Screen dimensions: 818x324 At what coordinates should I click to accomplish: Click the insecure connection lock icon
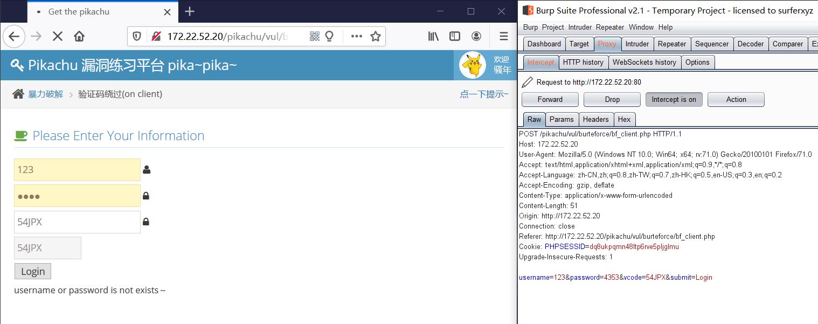(156, 37)
